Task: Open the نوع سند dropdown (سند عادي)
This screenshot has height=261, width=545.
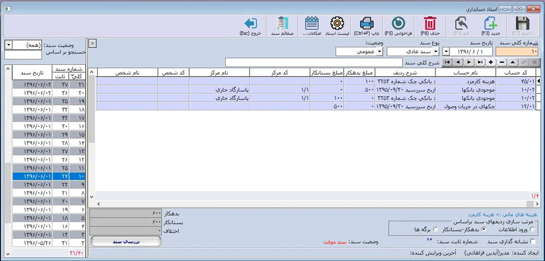Action: point(413,51)
